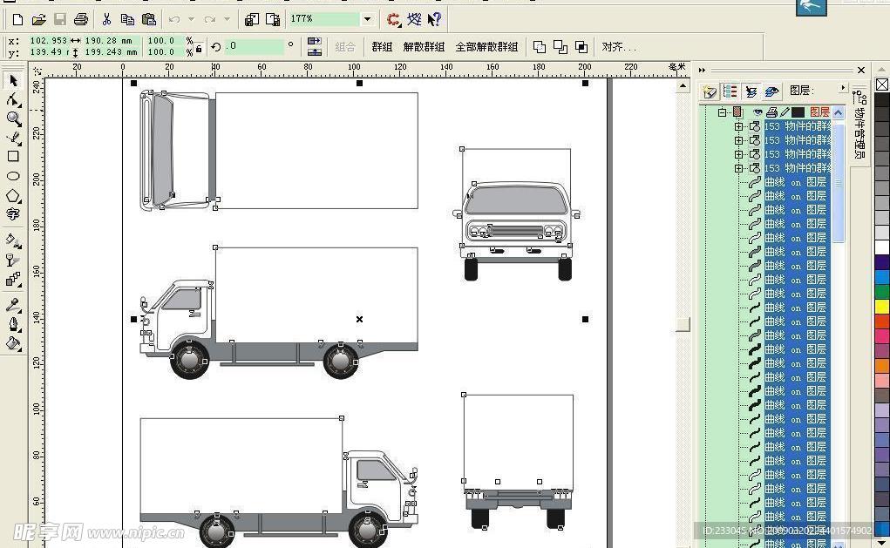Click the 組合 combine button
Screen dimensions: 890x548
[345, 47]
